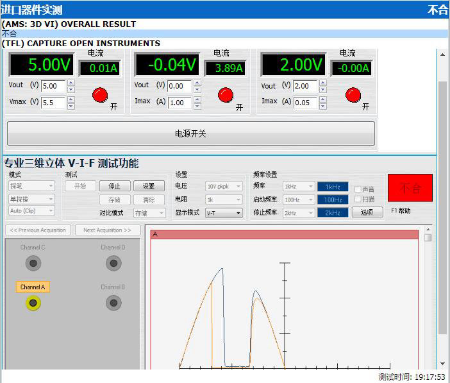
Task: Select the Channel C probe socket
Action: [x=33, y=263]
